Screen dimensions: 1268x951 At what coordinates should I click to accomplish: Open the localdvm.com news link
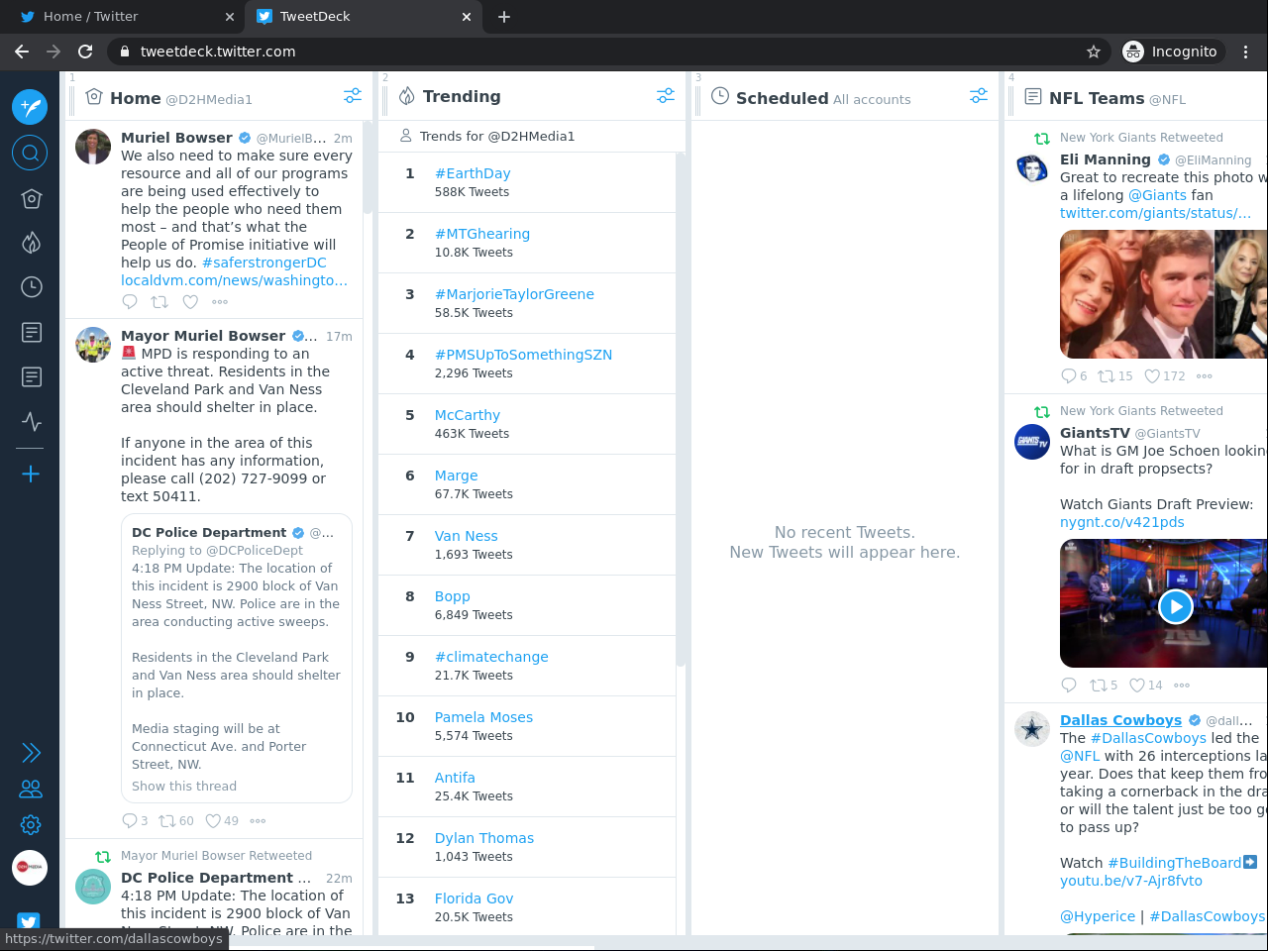(x=235, y=280)
